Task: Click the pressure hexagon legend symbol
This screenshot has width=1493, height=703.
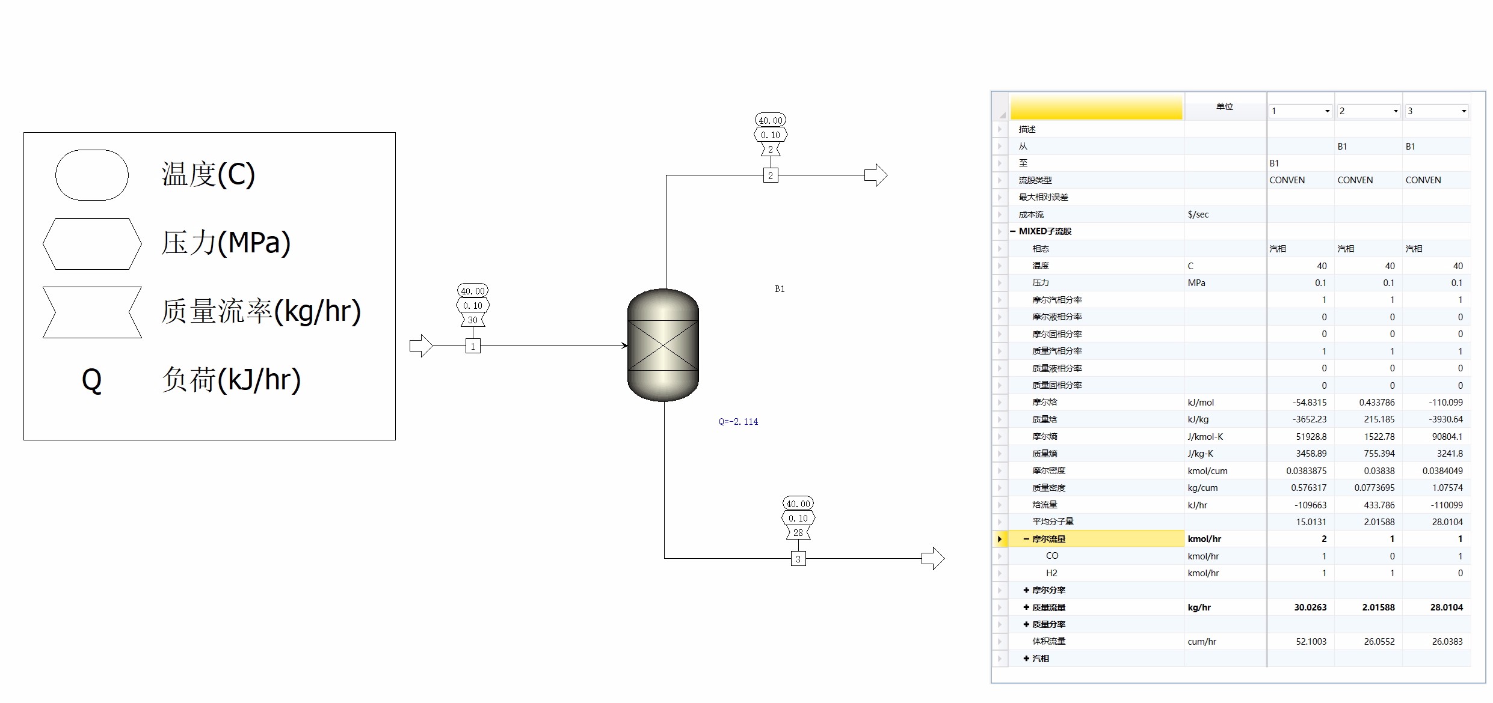Action: (92, 243)
